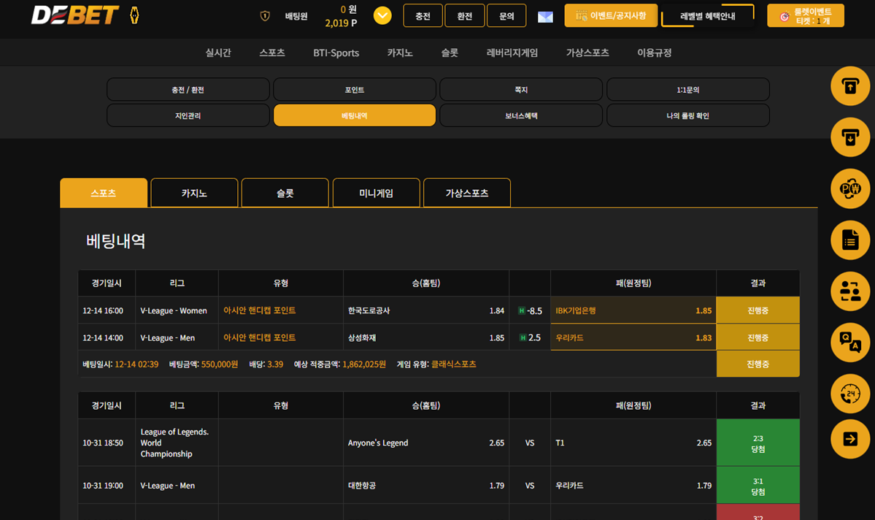Image resolution: width=875 pixels, height=520 pixels.
Task: Open the document list sidebar icon
Action: point(850,240)
